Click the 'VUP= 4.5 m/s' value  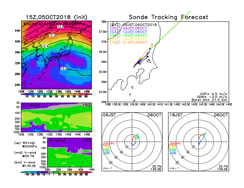pos(213,94)
